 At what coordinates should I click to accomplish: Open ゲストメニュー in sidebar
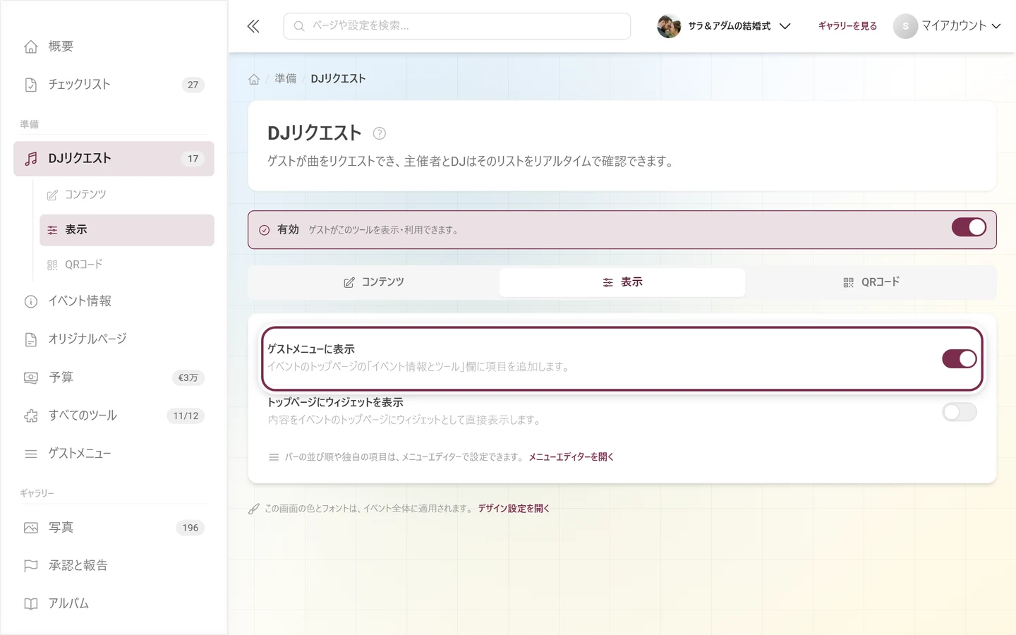[x=114, y=454]
